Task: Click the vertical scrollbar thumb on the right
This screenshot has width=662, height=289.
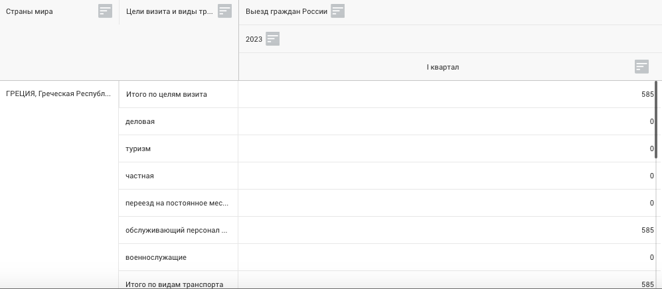Action: point(656,119)
